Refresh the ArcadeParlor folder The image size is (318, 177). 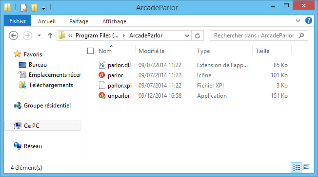tap(198, 36)
